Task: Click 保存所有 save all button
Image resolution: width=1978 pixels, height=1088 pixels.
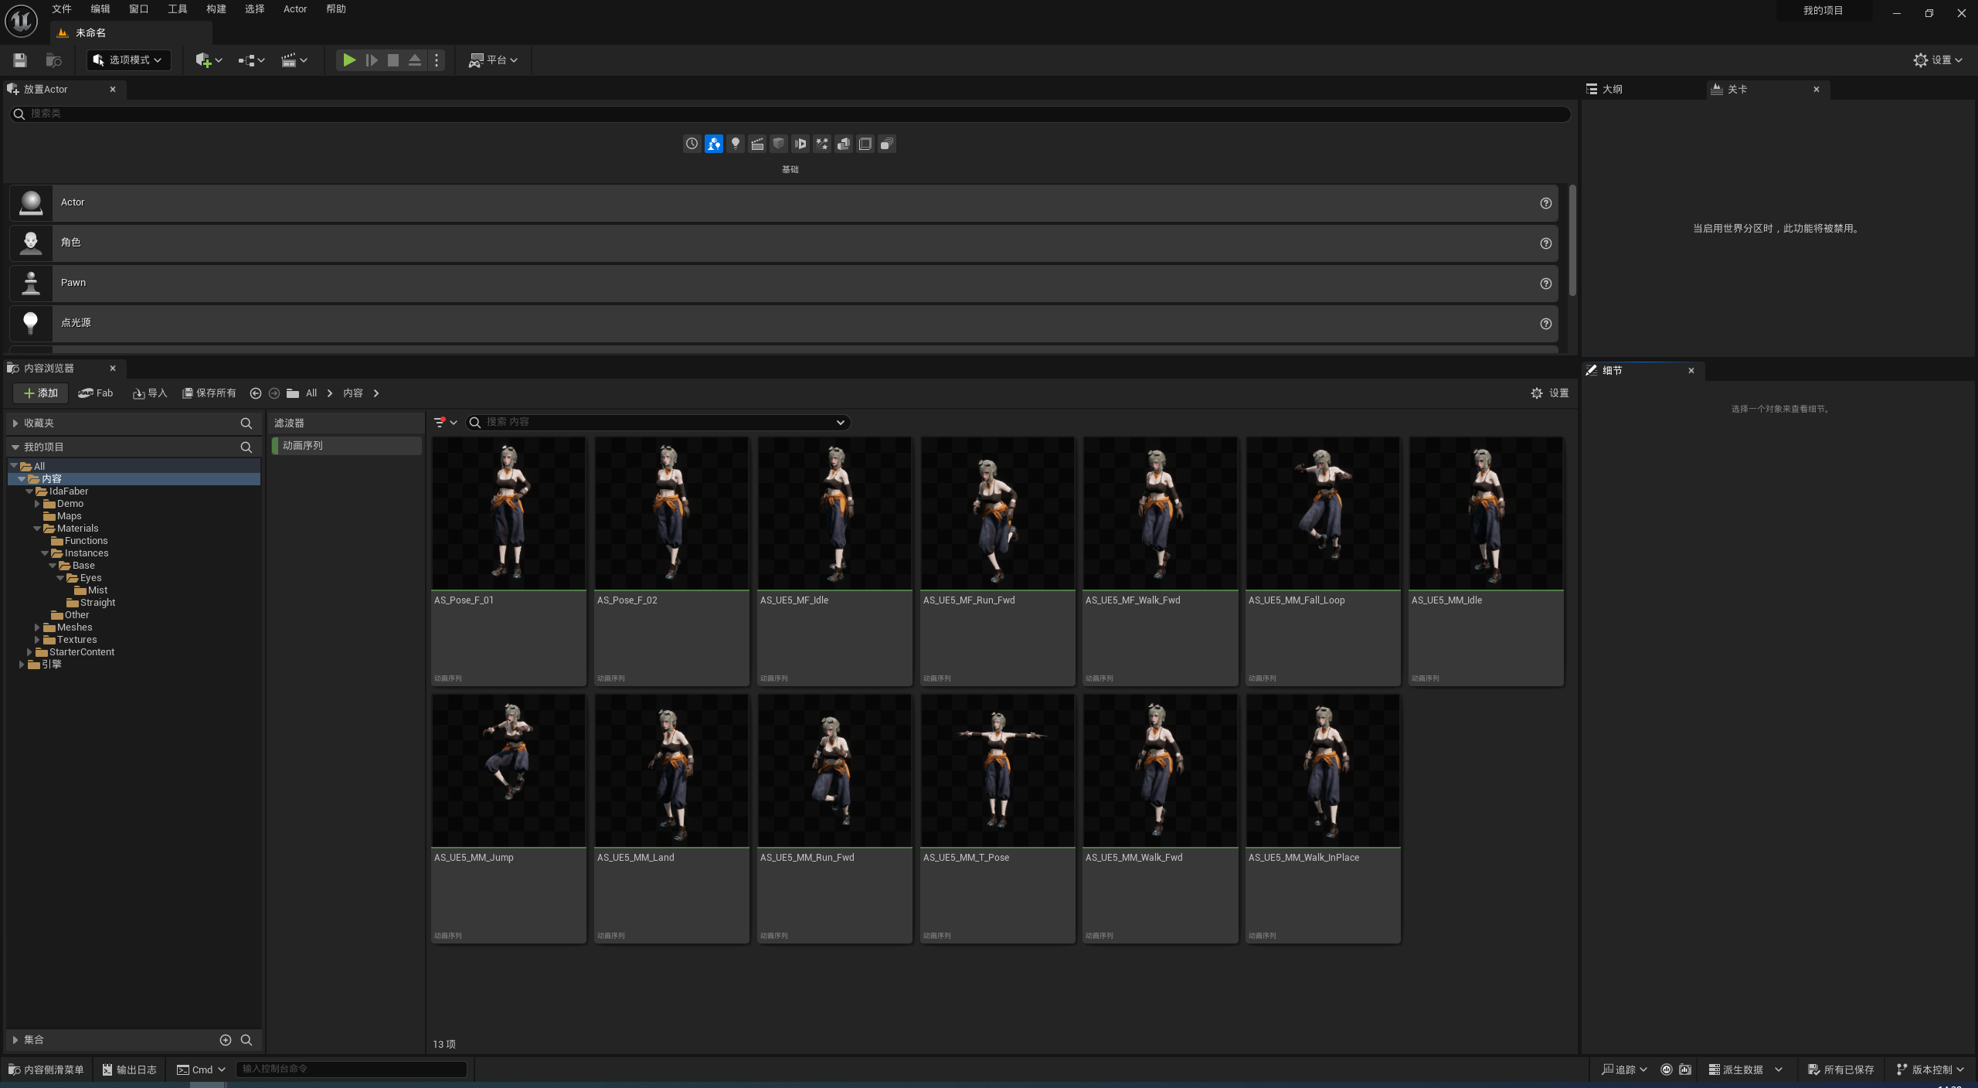Action: 209,393
